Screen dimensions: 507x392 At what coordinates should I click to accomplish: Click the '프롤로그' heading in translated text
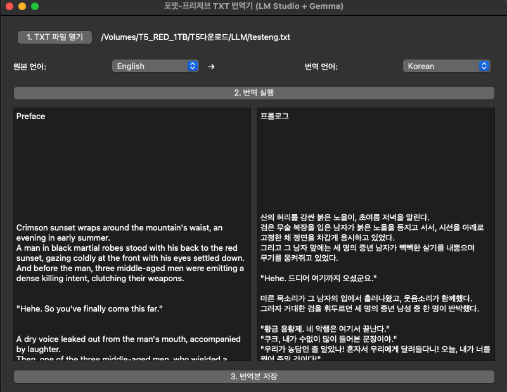pyautogui.click(x=274, y=117)
